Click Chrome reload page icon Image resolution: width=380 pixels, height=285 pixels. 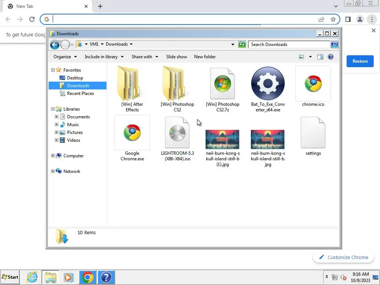[32, 19]
